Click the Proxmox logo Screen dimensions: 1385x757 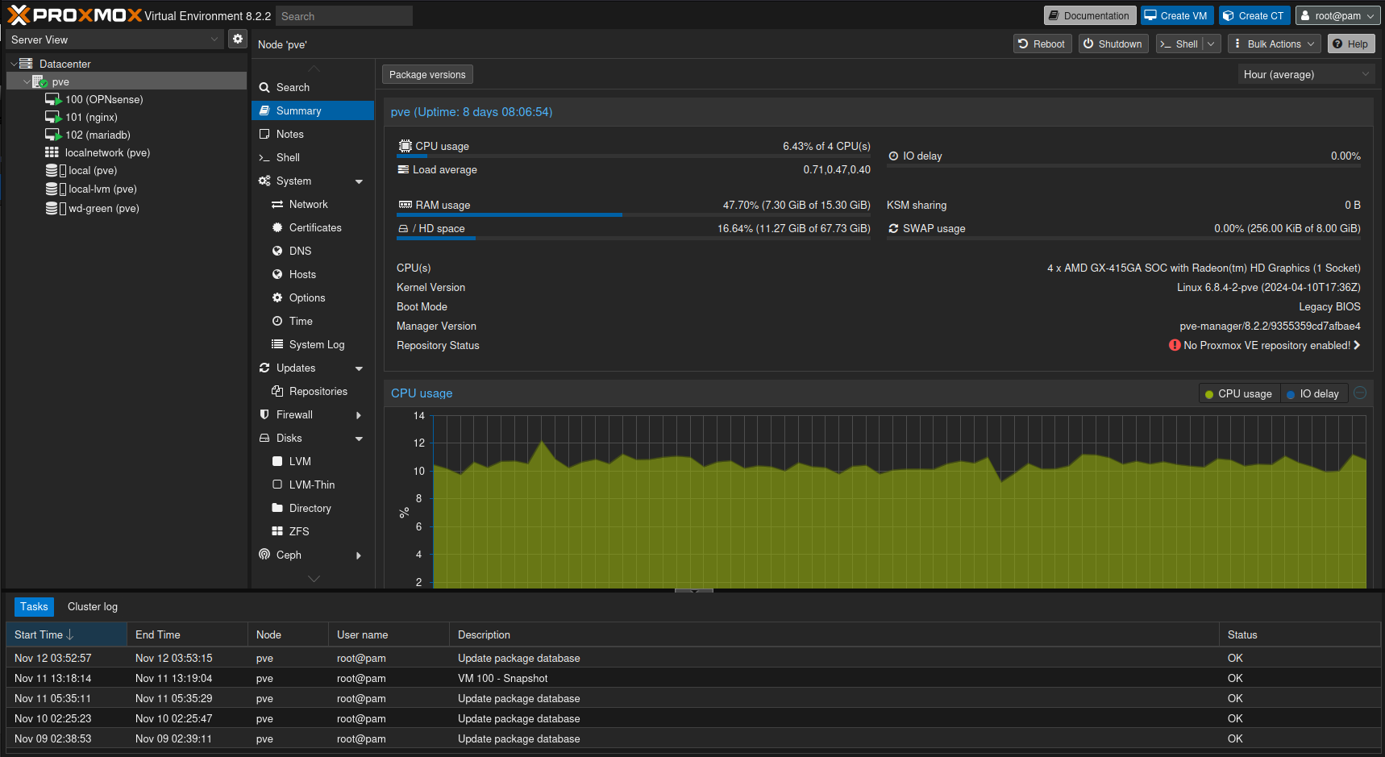point(74,15)
